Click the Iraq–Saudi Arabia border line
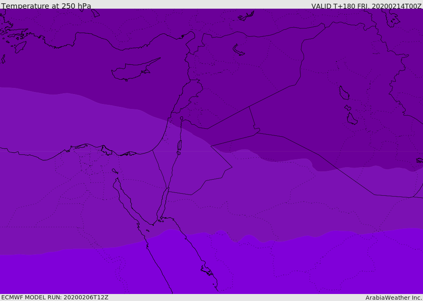Viewport: 423px width, 301px height. (318, 154)
